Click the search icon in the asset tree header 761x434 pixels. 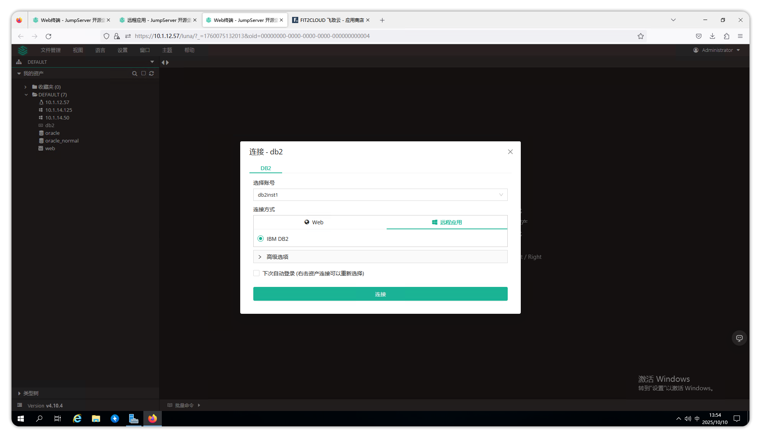[135, 73]
